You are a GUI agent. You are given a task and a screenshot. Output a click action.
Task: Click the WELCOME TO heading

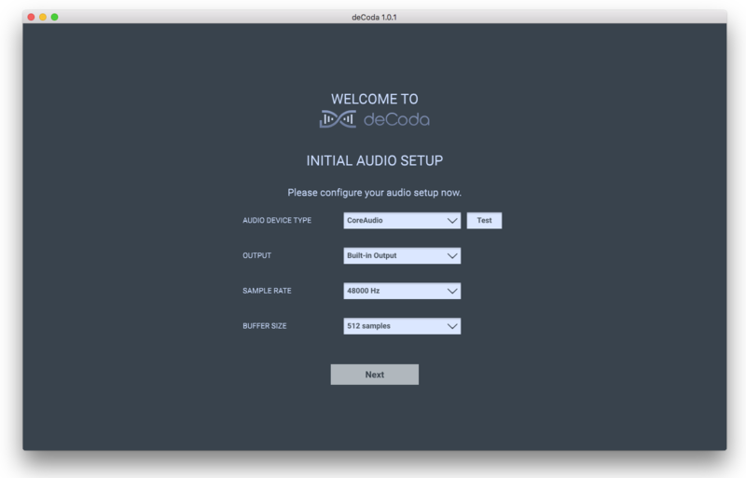(x=375, y=99)
